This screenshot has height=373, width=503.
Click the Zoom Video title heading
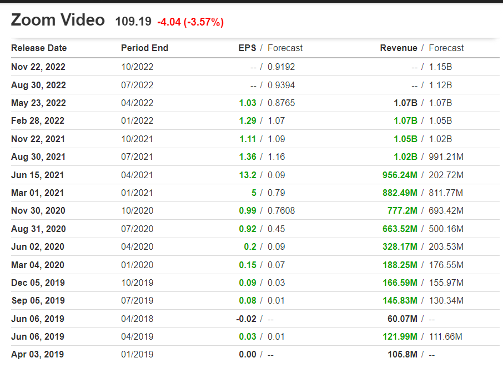[58, 20]
